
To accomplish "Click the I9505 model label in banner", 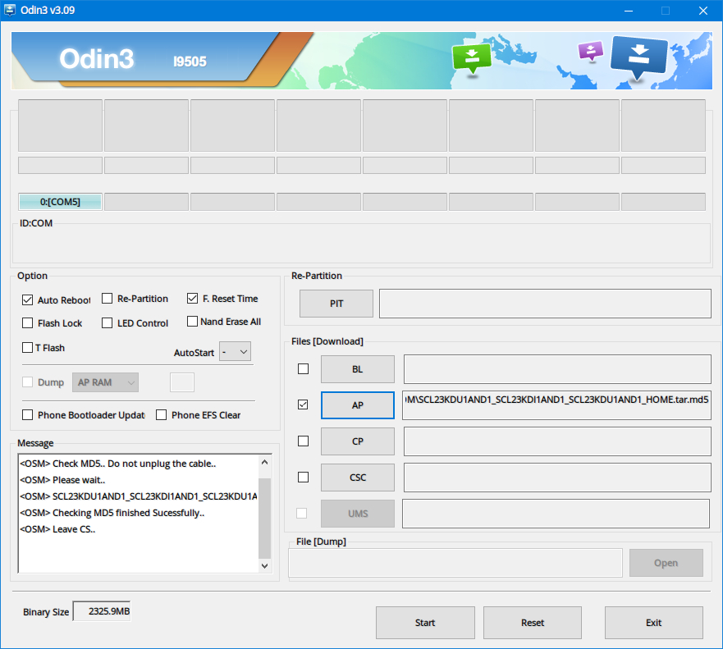I will click(x=190, y=62).
